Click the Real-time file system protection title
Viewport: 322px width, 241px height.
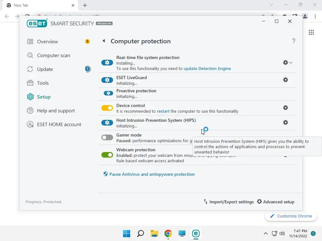[148, 58]
